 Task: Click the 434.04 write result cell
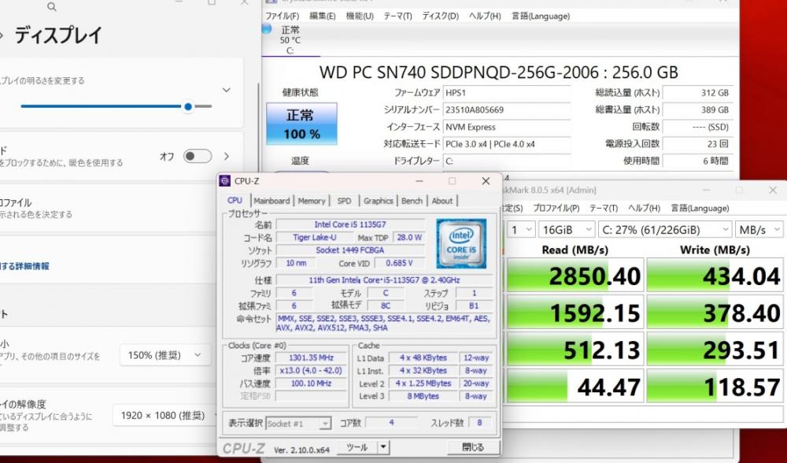click(715, 276)
